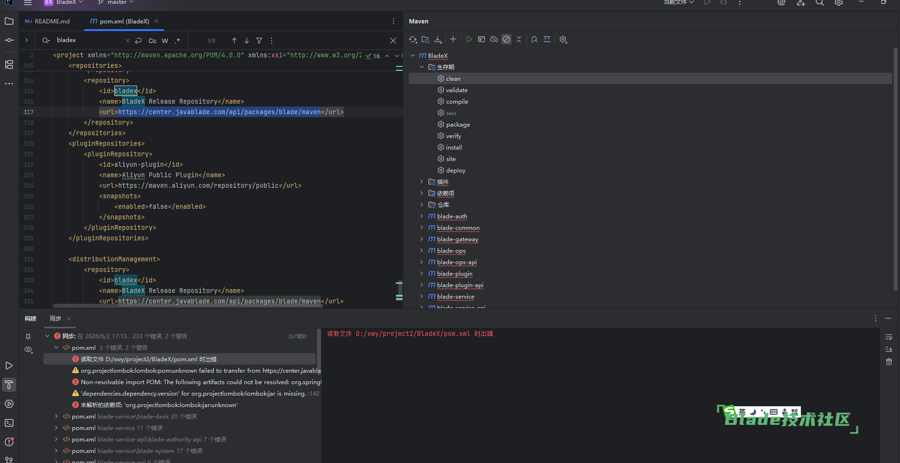The width and height of the screenshot is (900, 463).
Task: Open the Commit tool window icon
Action: click(9, 40)
